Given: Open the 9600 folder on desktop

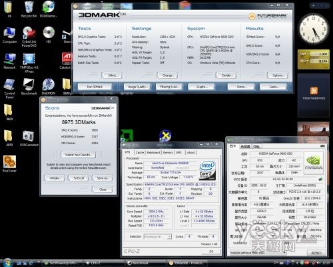Looking at the screenshot, I should point(9,112).
